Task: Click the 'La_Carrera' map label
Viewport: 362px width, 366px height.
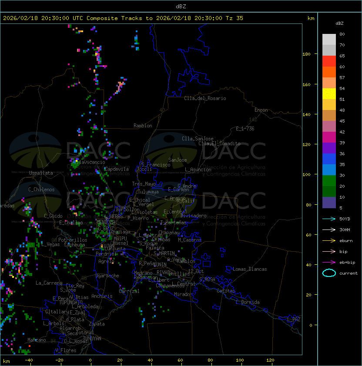Action: point(49,283)
